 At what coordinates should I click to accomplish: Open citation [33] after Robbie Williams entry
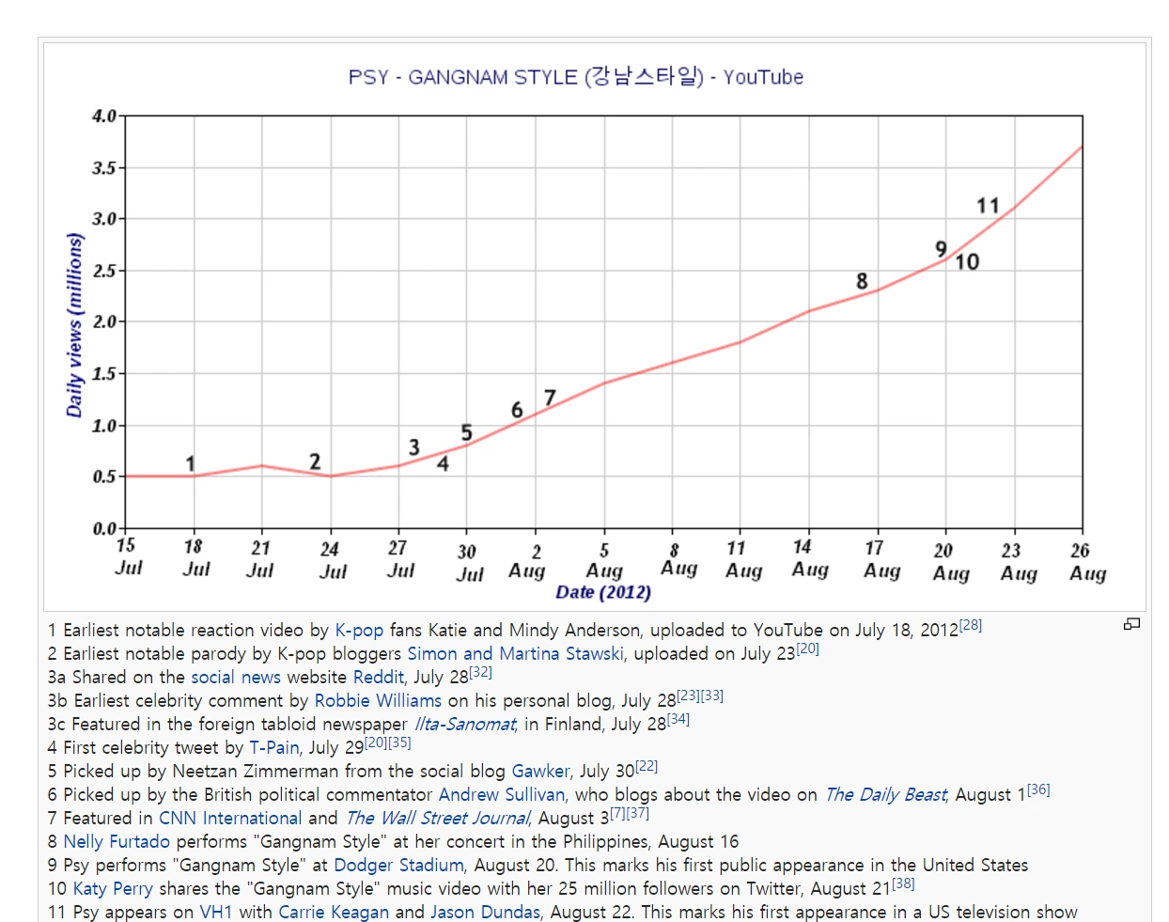712,695
